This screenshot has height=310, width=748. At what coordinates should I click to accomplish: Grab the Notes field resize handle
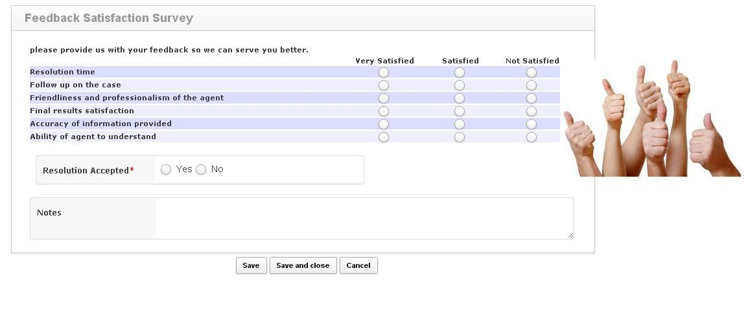(570, 236)
